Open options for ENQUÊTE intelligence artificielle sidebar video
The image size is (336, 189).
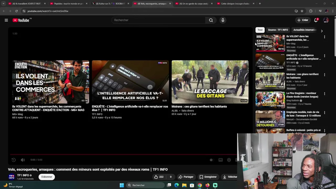pos(324,56)
